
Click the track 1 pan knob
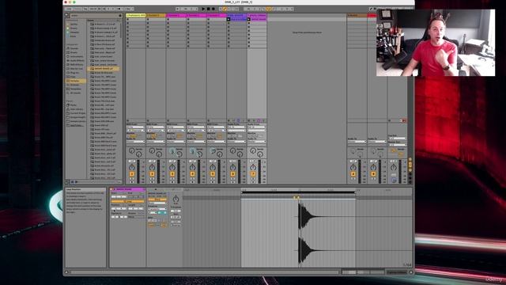tap(132, 167)
